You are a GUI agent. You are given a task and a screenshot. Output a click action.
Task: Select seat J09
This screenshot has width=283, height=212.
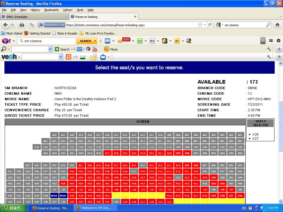214,190
